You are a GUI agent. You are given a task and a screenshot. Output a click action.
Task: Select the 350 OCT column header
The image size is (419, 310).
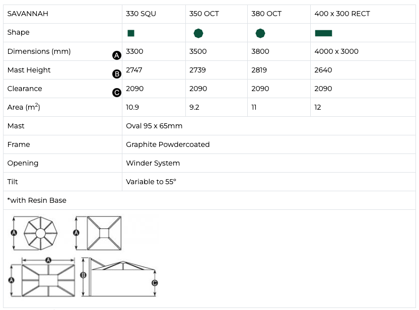204,14
